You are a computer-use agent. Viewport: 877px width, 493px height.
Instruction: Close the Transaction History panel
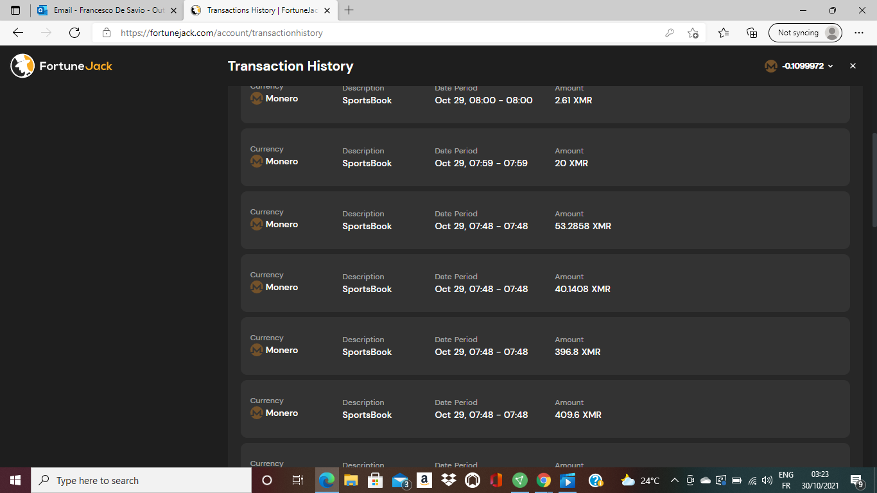pos(853,66)
